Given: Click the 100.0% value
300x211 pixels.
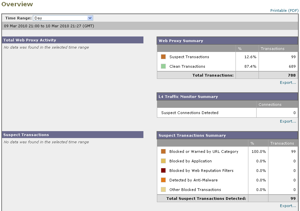Looking at the screenshot, I should pyautogui.click(x=259, y=152).
